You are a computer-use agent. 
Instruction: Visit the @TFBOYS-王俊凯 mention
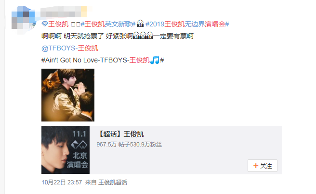(x=70, y=48)
